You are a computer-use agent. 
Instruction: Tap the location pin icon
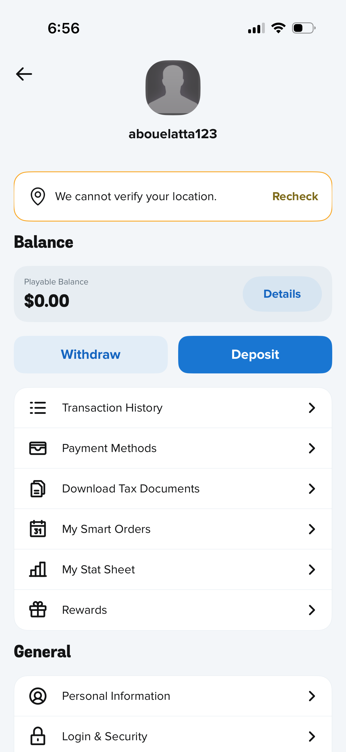coord(38,196)
